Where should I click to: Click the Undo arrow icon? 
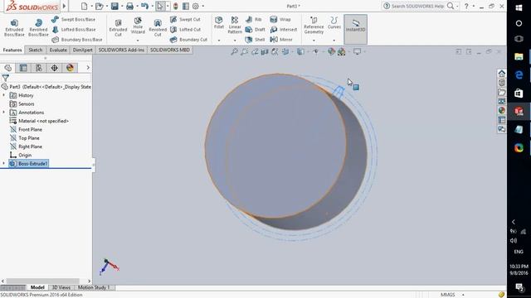click(144, 6)
